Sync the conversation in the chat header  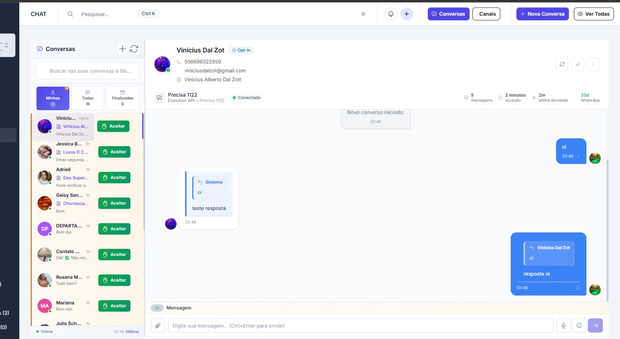[x=562, y=64]
